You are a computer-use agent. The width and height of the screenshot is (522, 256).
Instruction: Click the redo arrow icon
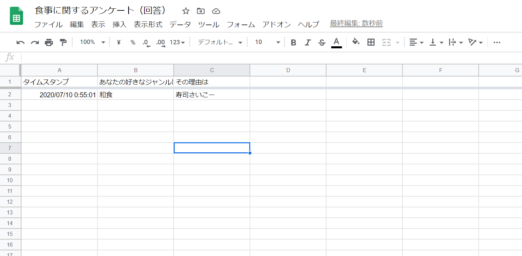tap(35, 42)
